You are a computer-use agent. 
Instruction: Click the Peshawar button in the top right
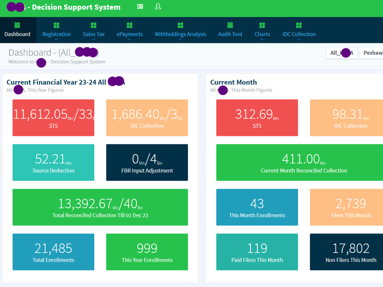[x=373, y=53]
